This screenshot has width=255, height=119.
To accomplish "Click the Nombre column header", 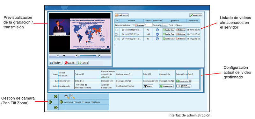I will 131,21.
